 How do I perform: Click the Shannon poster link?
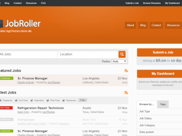64,124
